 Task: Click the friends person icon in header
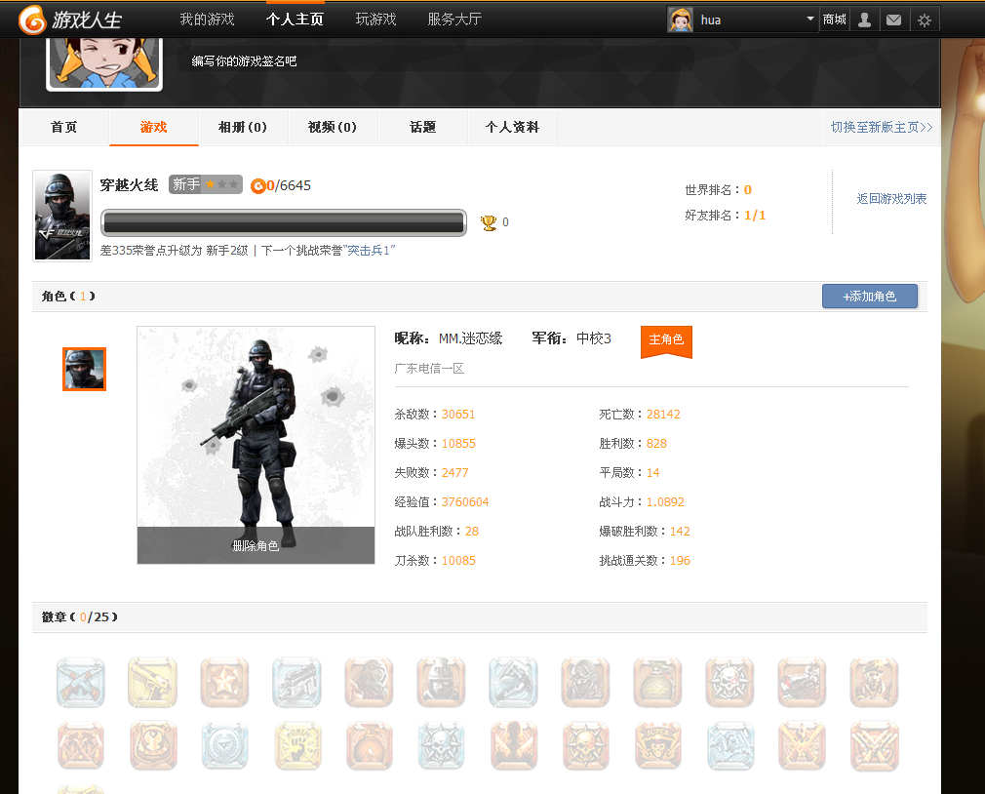[x=864, y=20]
